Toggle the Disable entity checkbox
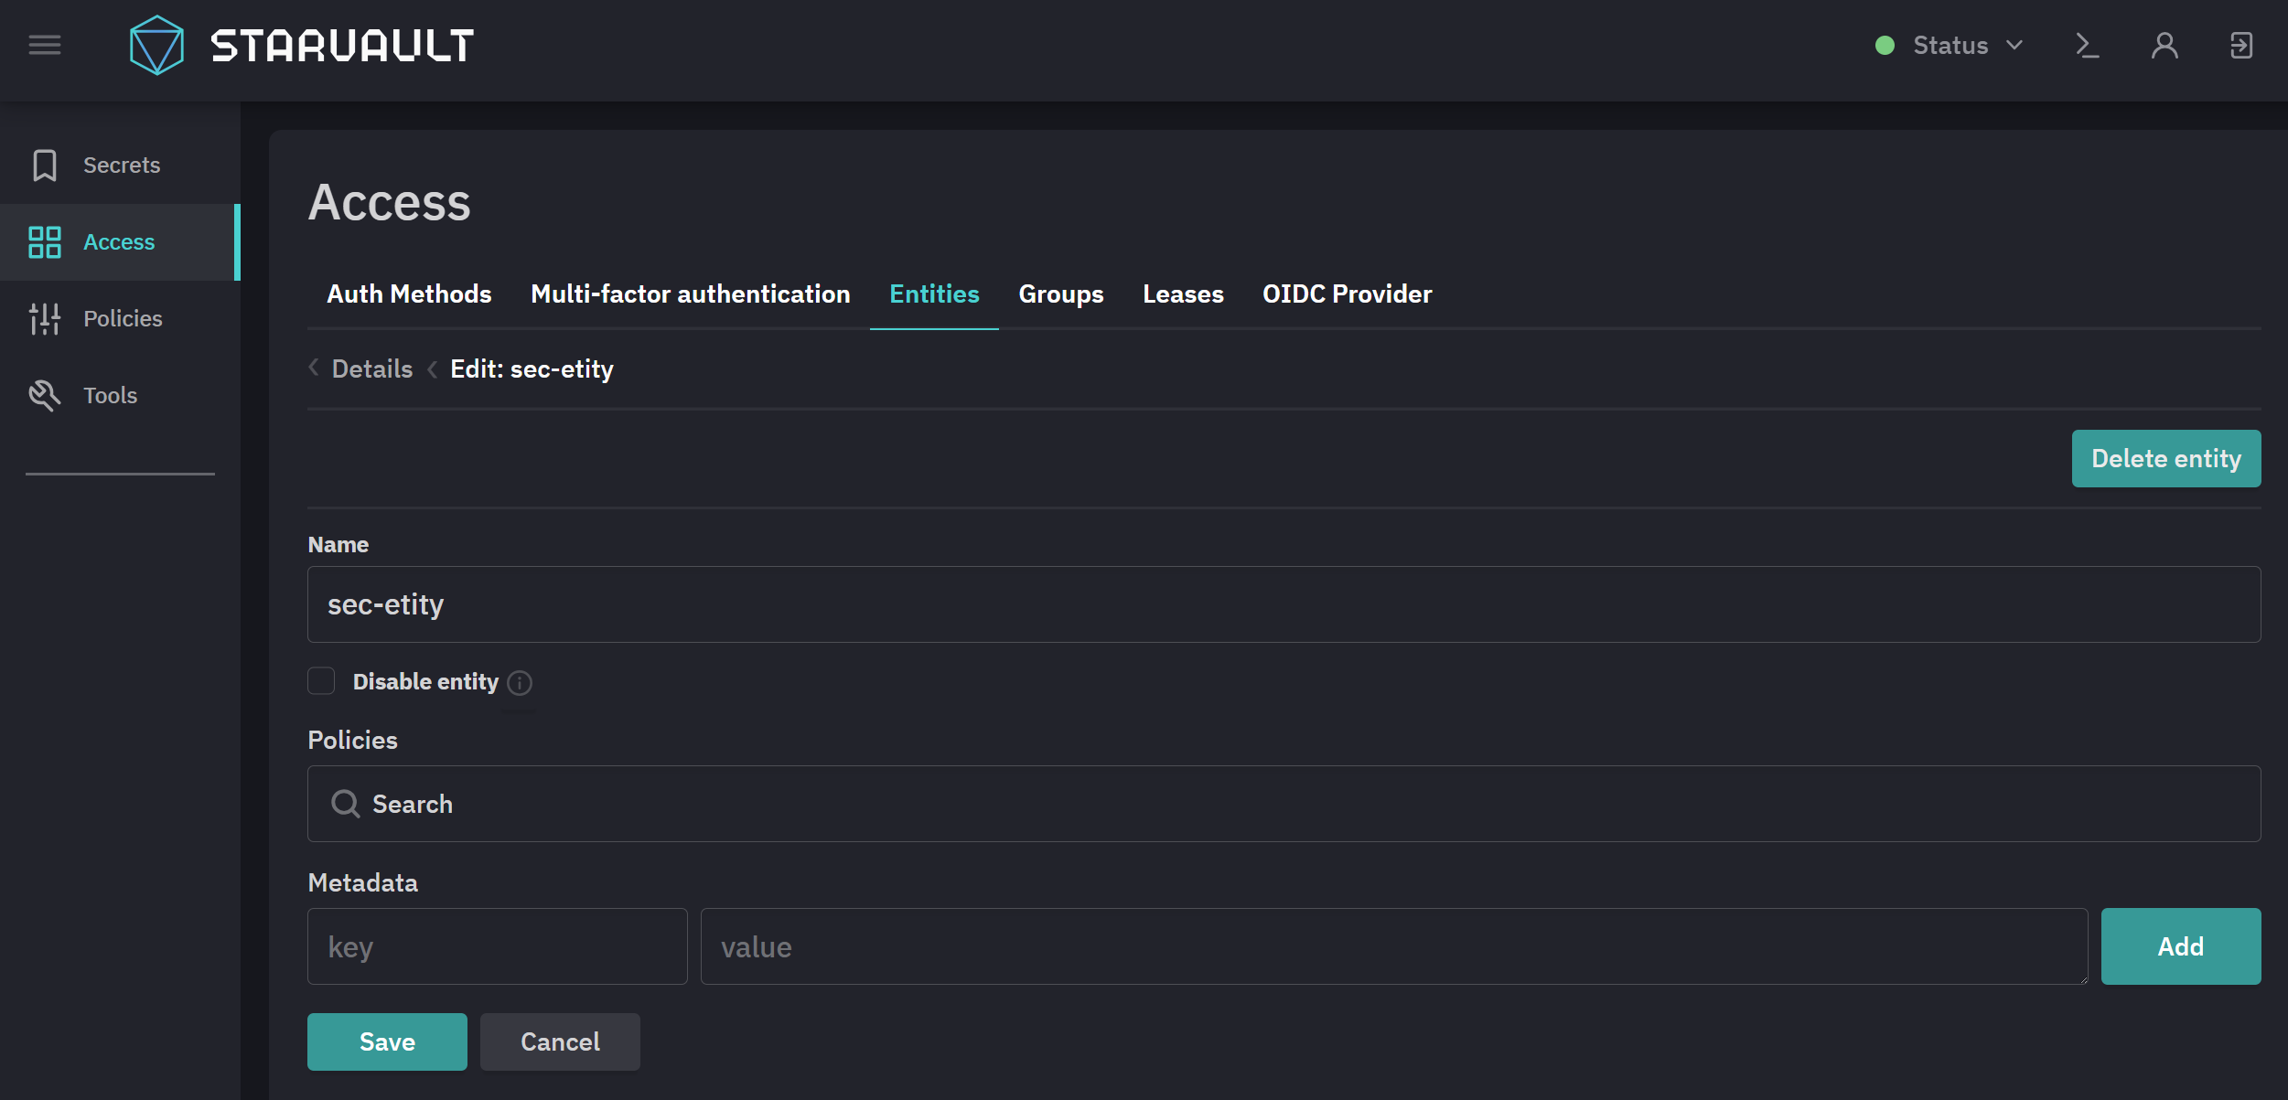This screenshot has width=2288, height=1100. coord(321,681)
